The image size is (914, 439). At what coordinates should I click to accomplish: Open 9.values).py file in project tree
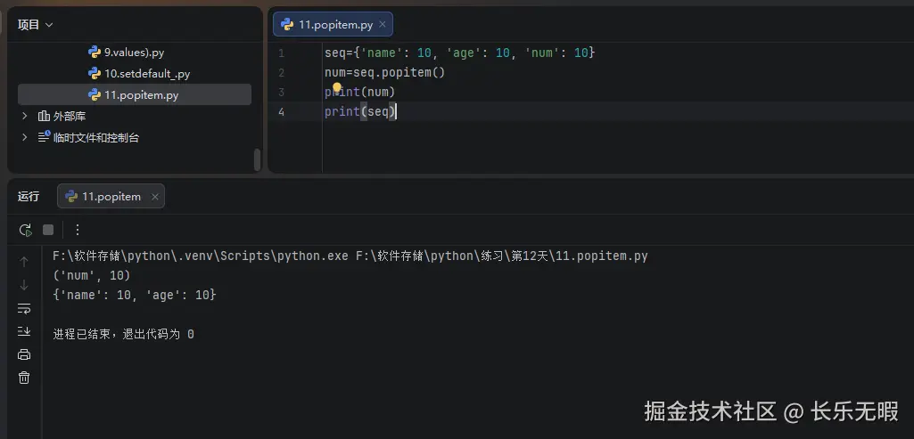134,53
